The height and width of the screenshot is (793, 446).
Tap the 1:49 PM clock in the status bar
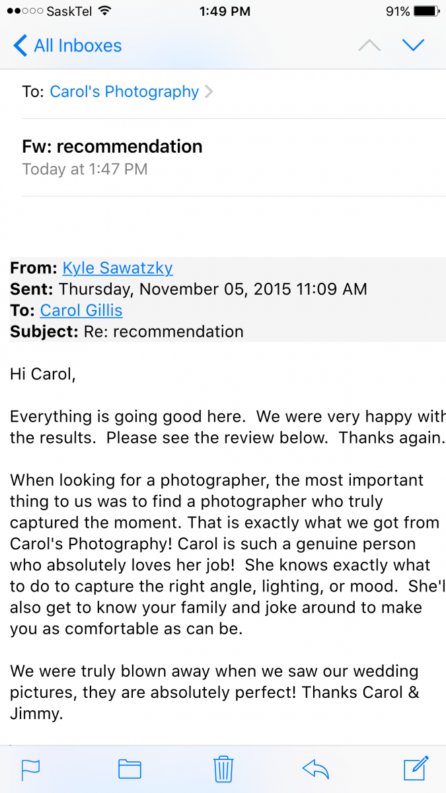tap(225, 11)
